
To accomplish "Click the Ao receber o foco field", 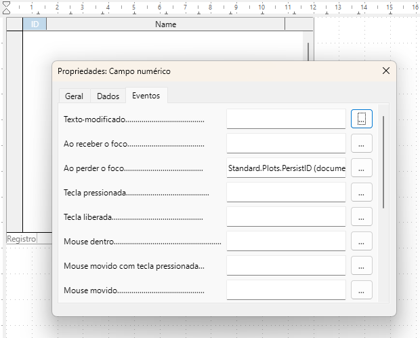I will click(286, 143).
